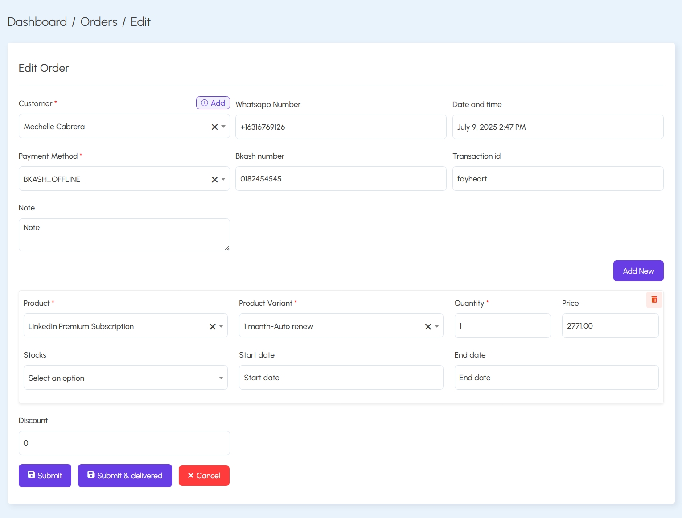Clear the 1 month-Auto renew variant
This screenshot has width=682, height=518.
tap(428, 327)
